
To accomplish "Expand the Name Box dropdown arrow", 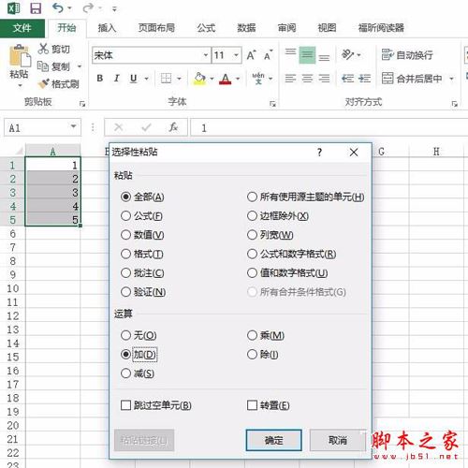I will coord(74,126).
